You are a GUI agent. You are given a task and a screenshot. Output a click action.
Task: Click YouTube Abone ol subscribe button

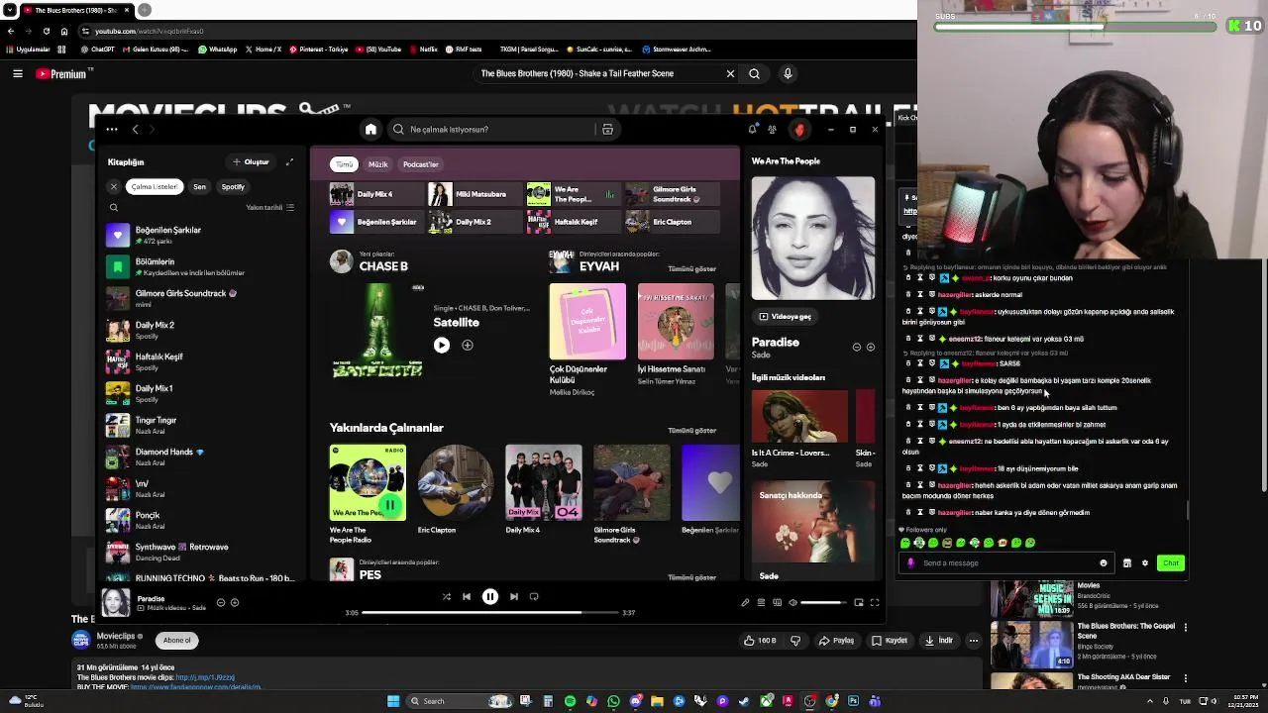pyautogui.click(x=177, y=641)
